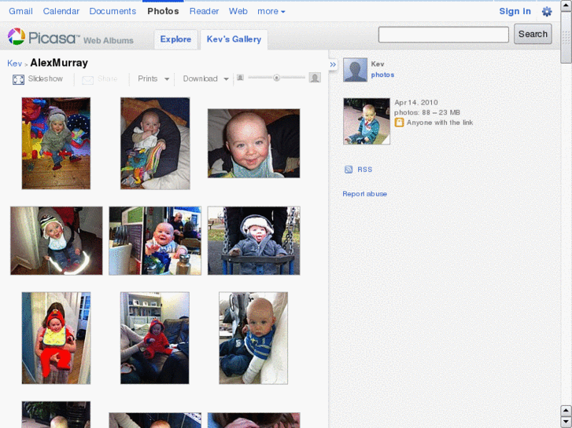Click the 'photos: 88 – 23 MB' text
The height and width of the screenshot is (428, 572).
(426, 112)
